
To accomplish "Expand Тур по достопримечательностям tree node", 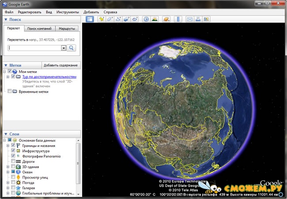I will click(8, 77).
